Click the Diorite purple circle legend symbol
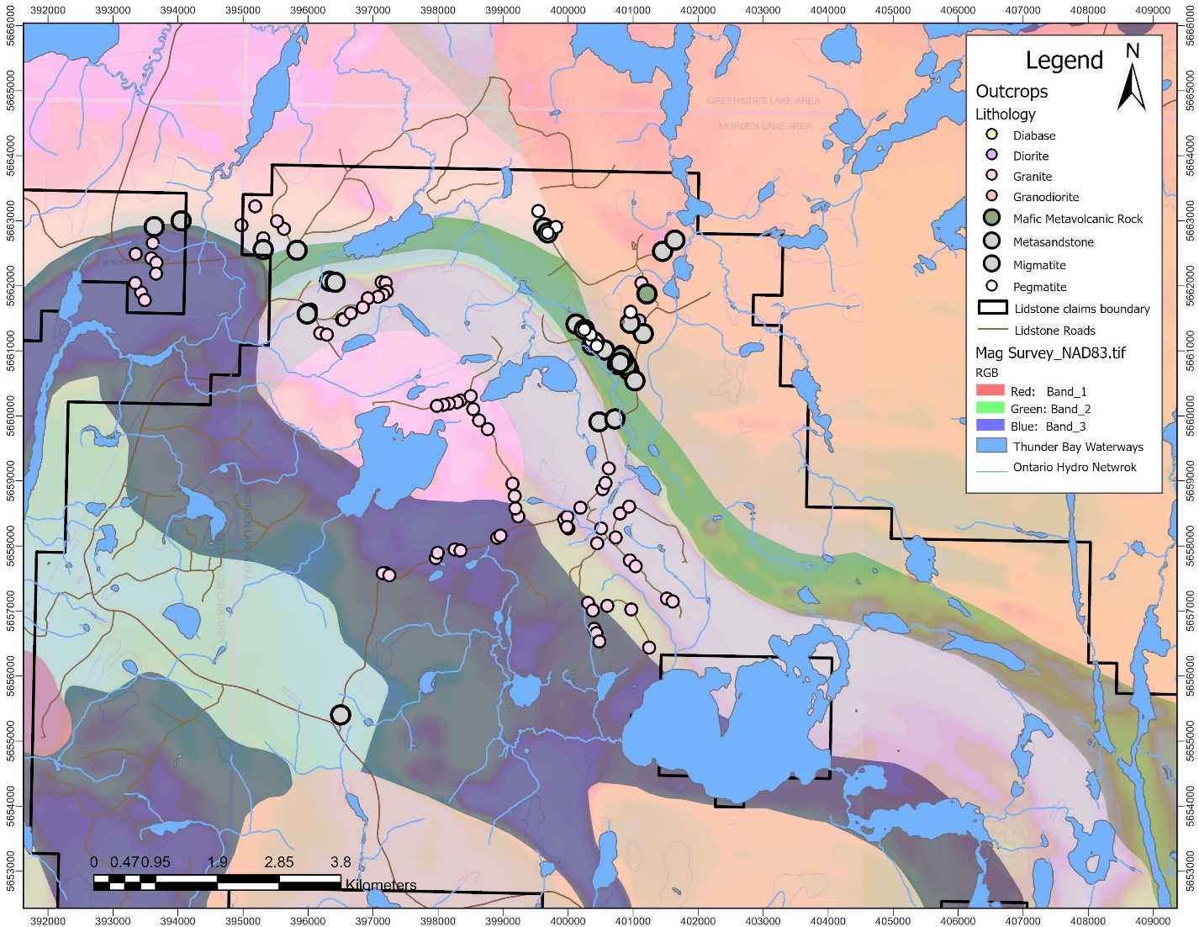The height and width of the screenshot is (927, 1199). [x=991, y=156]
